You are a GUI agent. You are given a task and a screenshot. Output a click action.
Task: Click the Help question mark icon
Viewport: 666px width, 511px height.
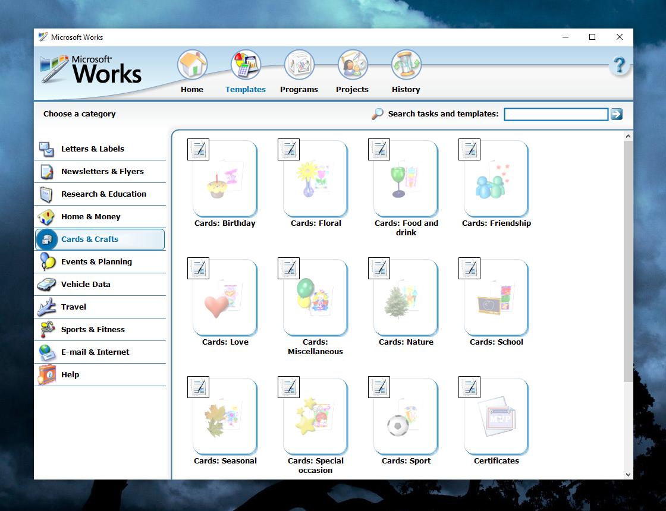point(619,65)
